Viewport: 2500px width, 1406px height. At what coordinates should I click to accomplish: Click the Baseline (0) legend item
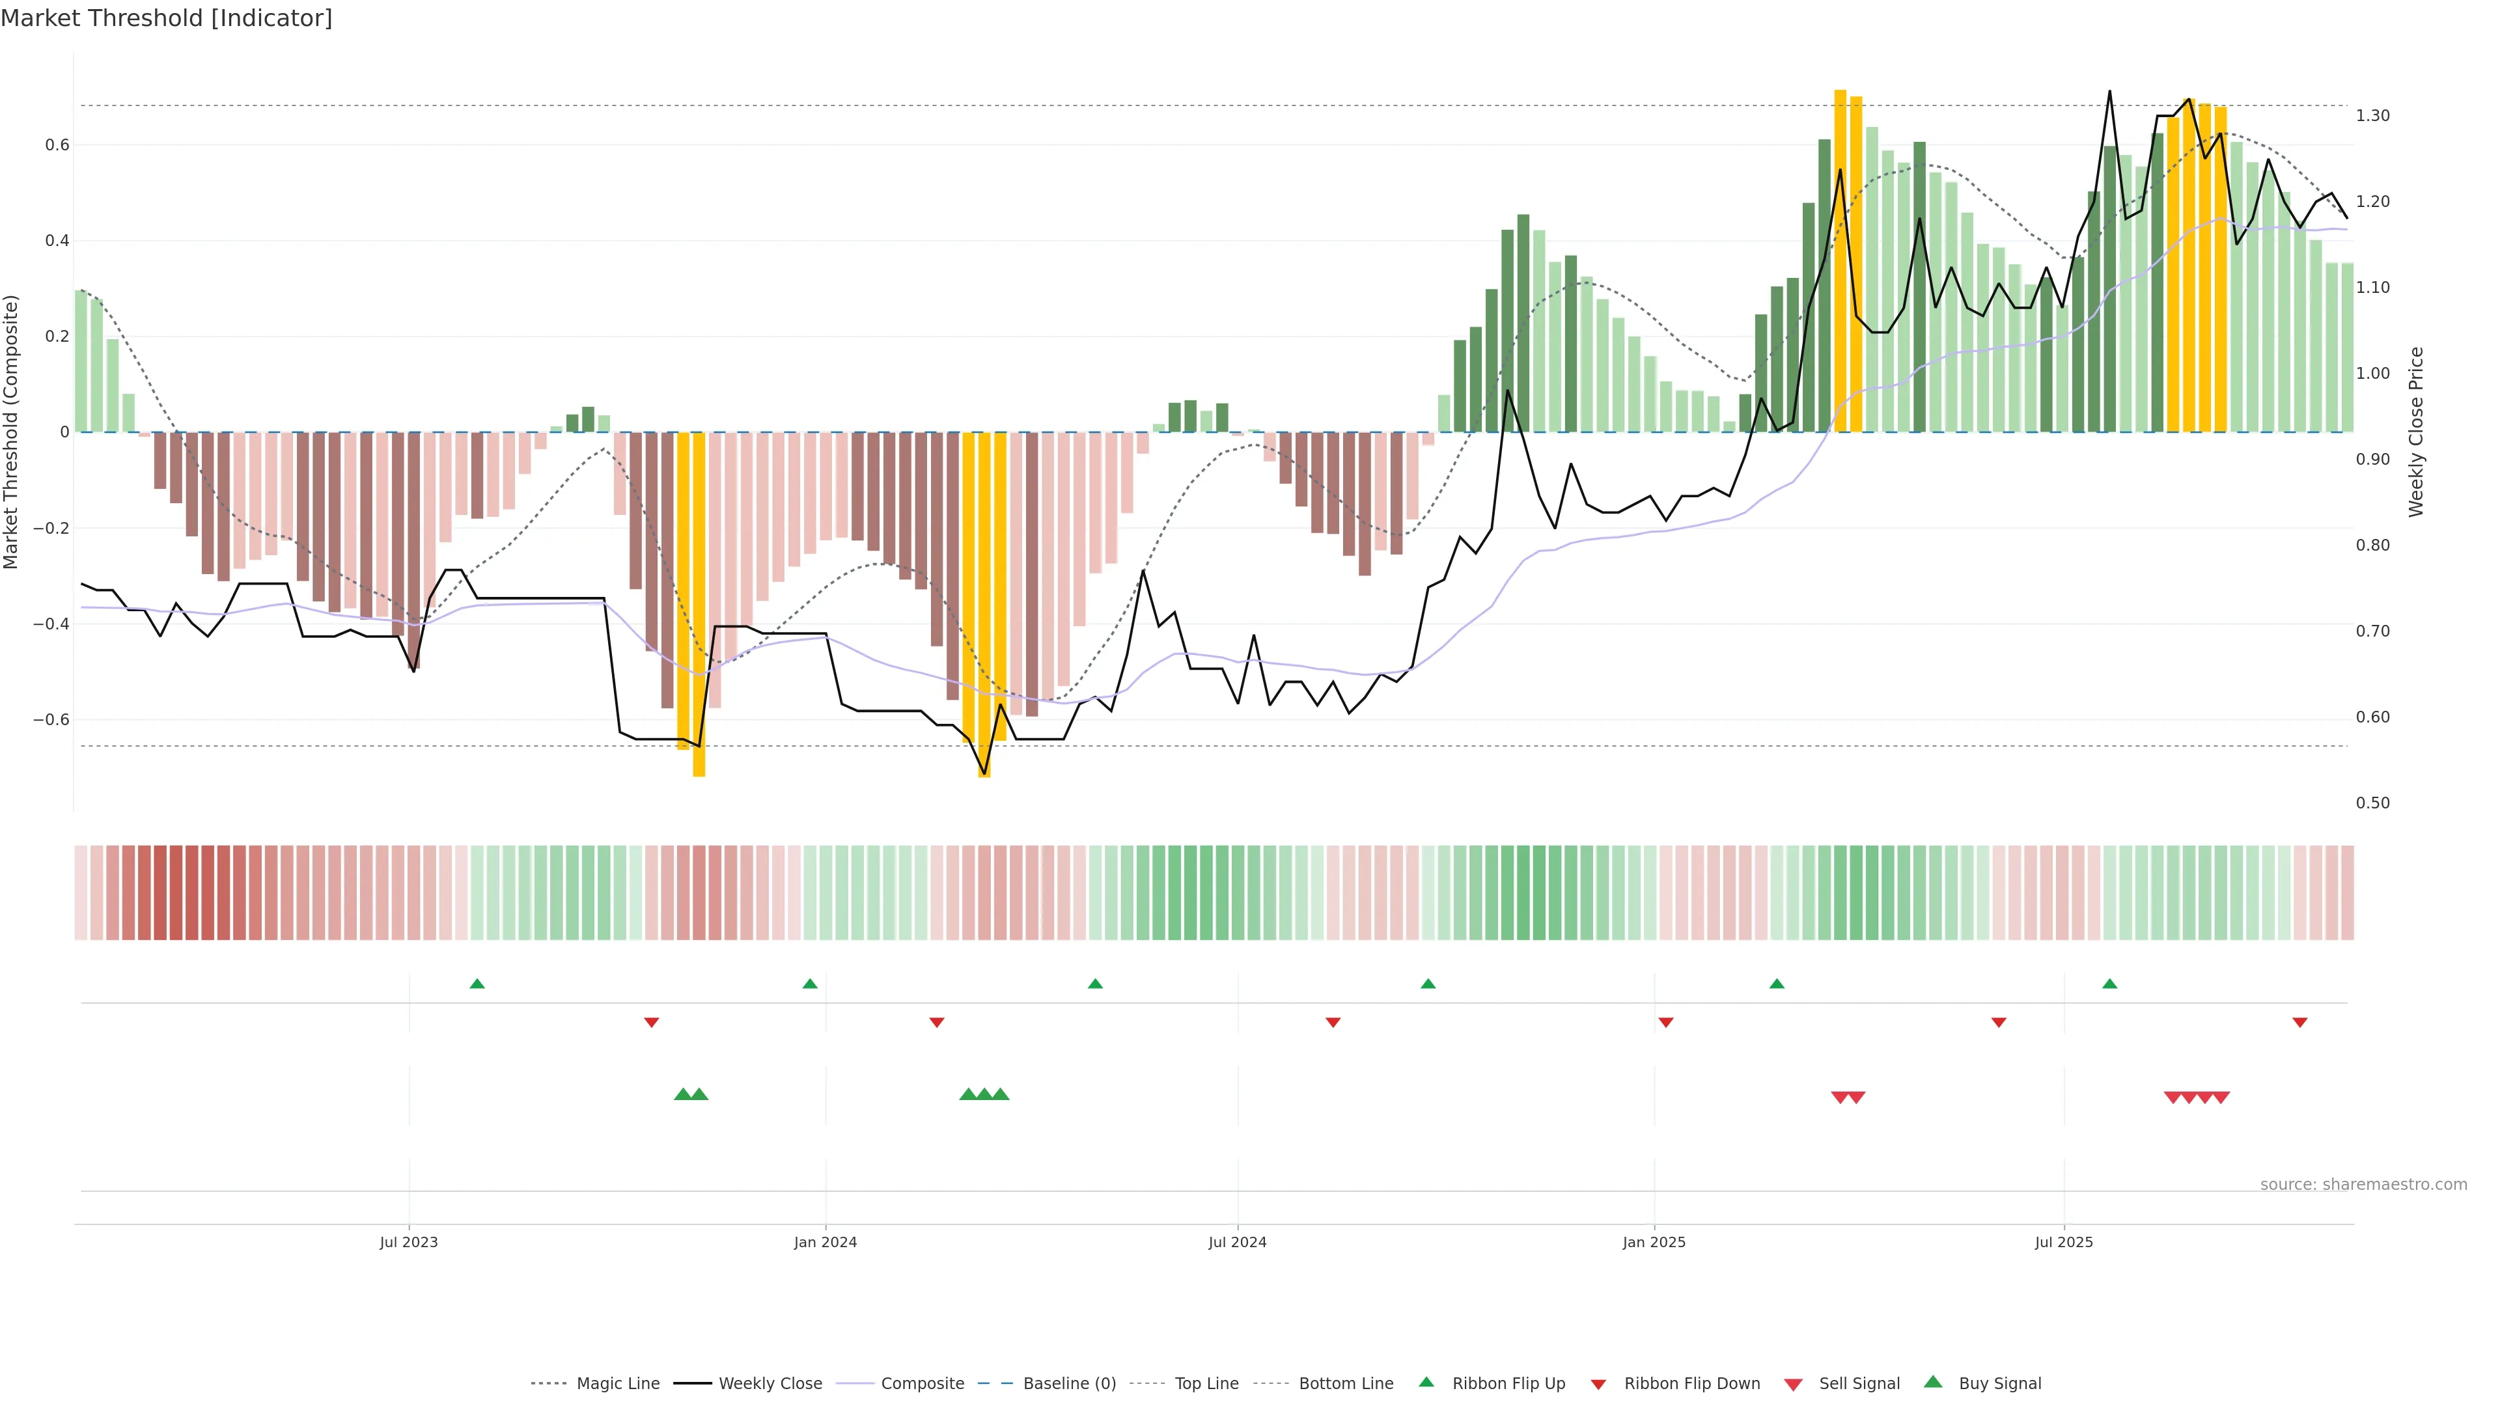[x=1070, y=1383]
